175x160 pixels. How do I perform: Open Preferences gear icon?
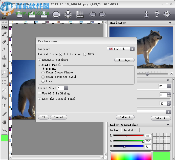[167, 14]
